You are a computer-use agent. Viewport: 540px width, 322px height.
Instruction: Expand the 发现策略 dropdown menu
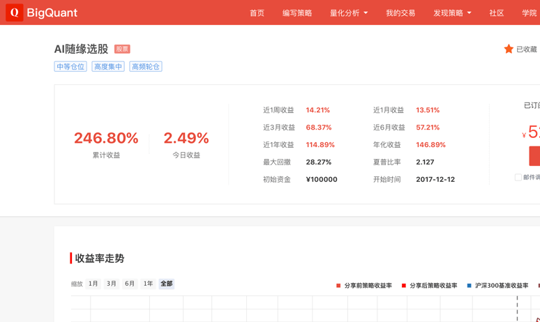[x=452, y=13]
